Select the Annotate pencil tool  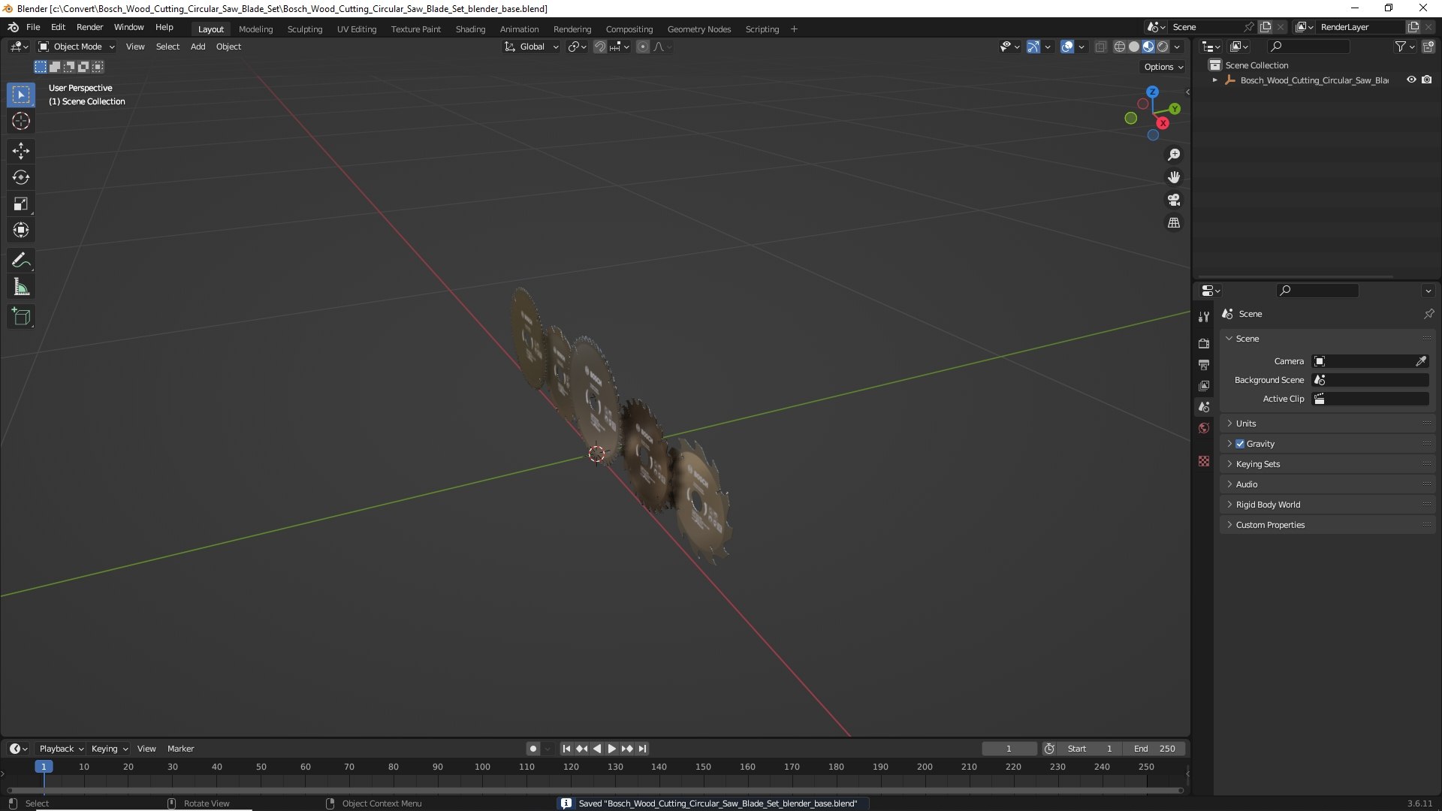21,261
